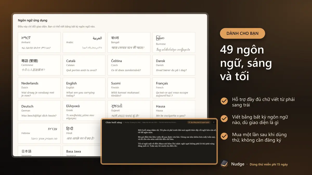Image resolution: width=312 pixels, height=175 pixels.
Task: Choose the Hausa language card
Action: pos(174,109)
